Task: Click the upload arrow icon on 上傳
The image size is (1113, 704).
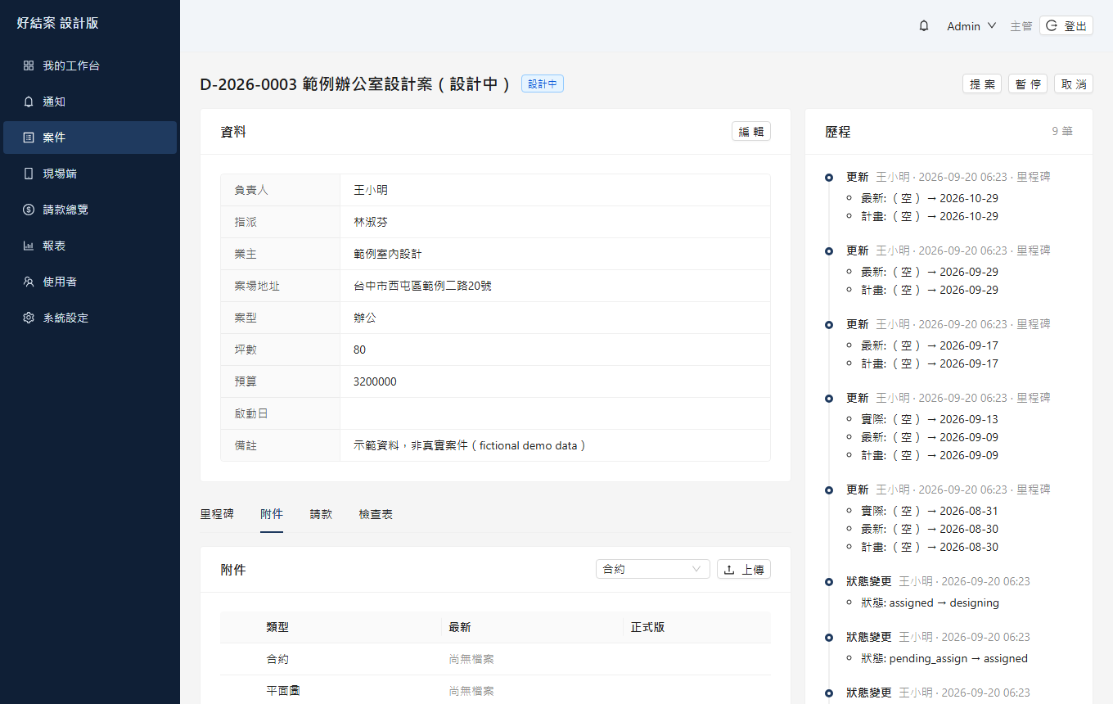Action: pyautogui.click(x=729, y=570)
